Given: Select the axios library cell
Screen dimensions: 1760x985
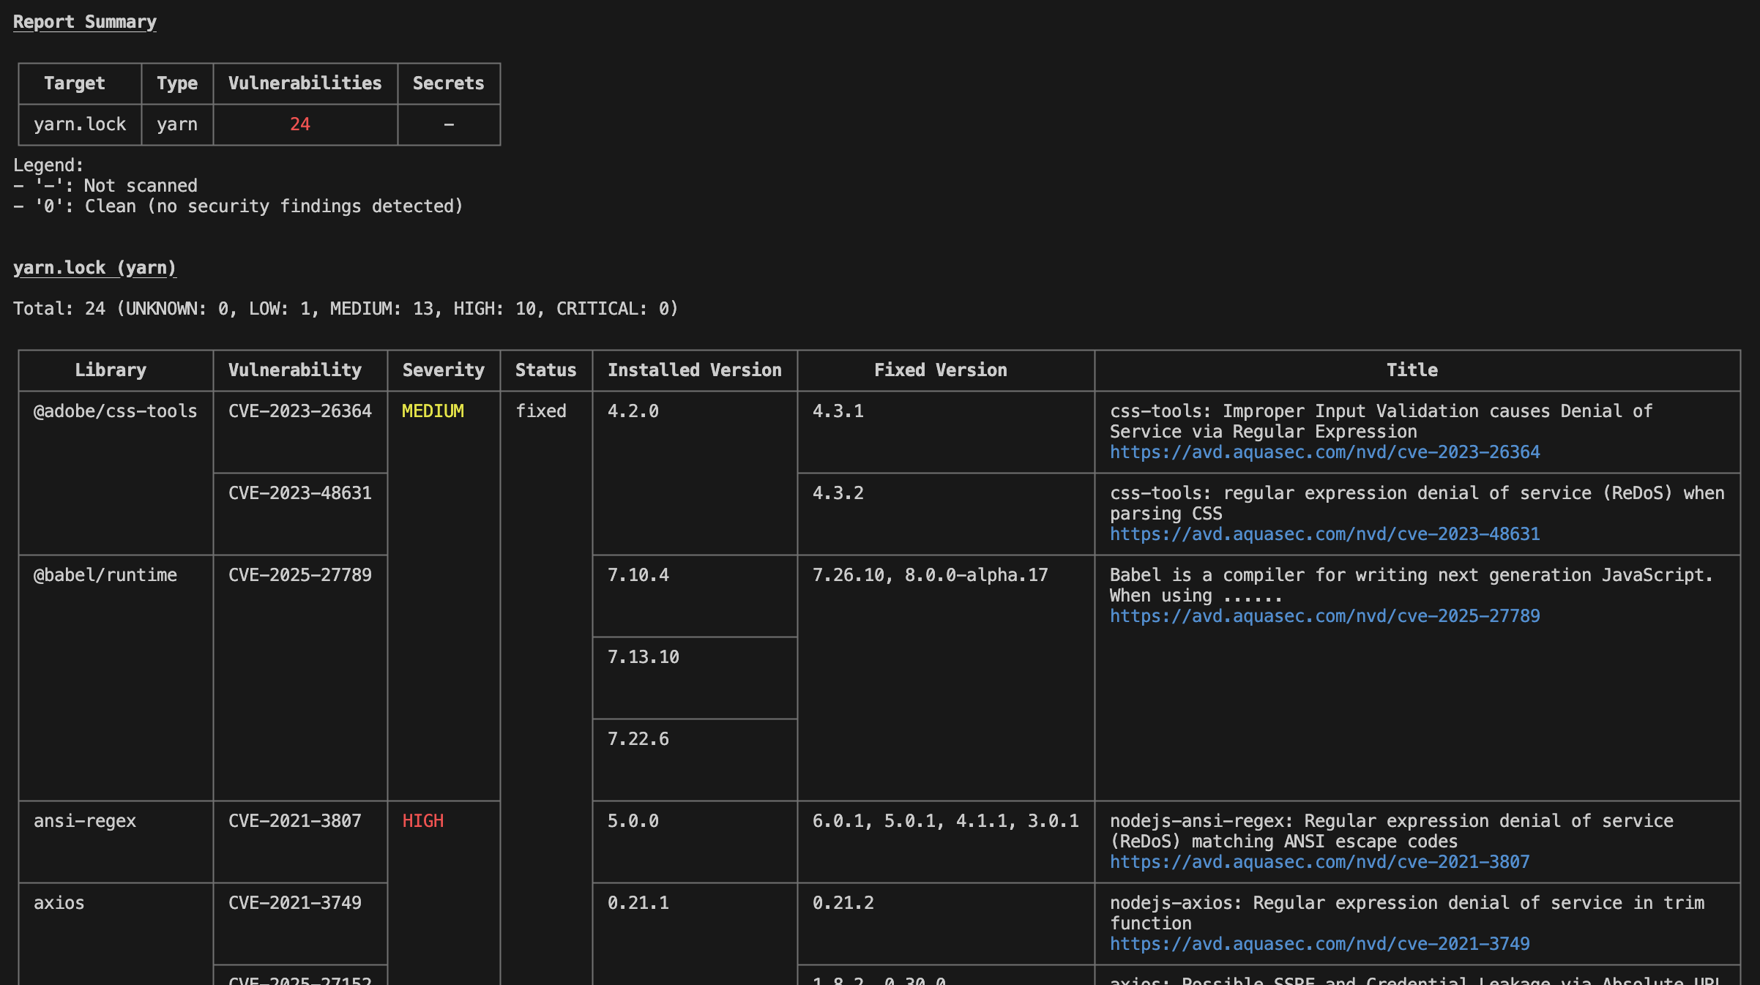Looking at the screenshot, I should (x=59, y=903).
